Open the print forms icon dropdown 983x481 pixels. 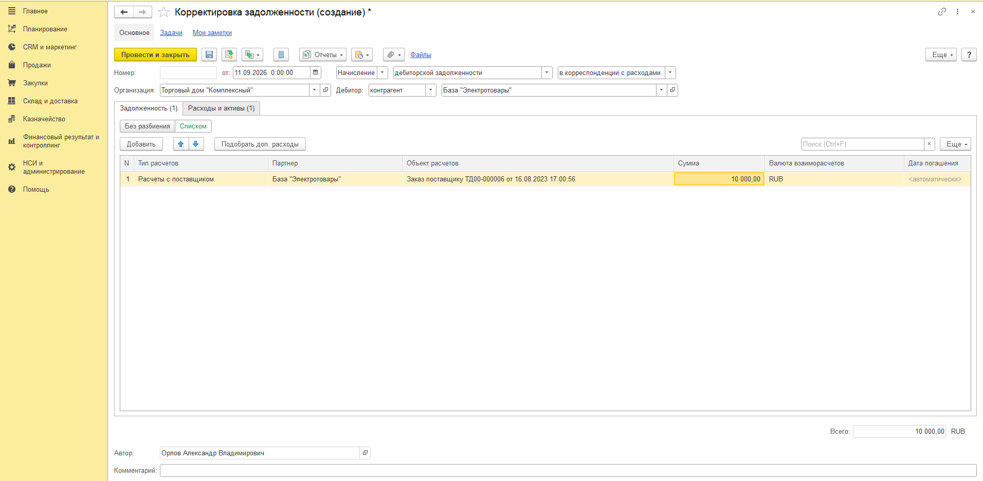click(362, 54)
